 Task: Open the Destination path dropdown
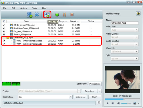click(71, 97)
